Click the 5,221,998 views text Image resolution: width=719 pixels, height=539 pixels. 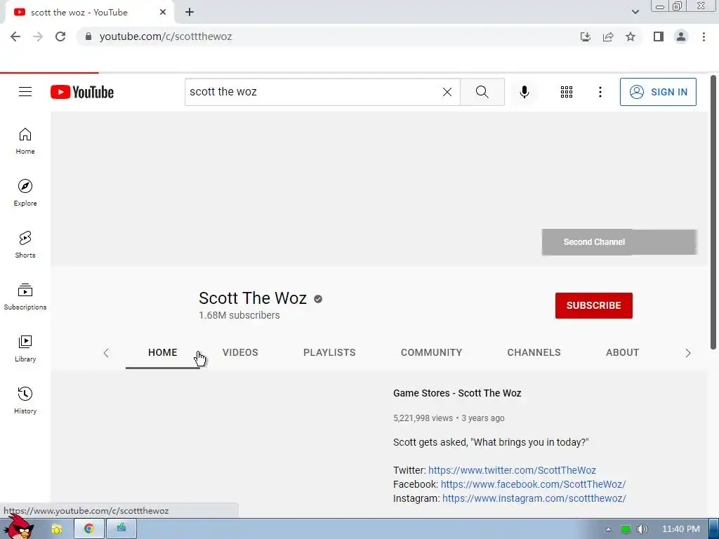coord(423,418)
